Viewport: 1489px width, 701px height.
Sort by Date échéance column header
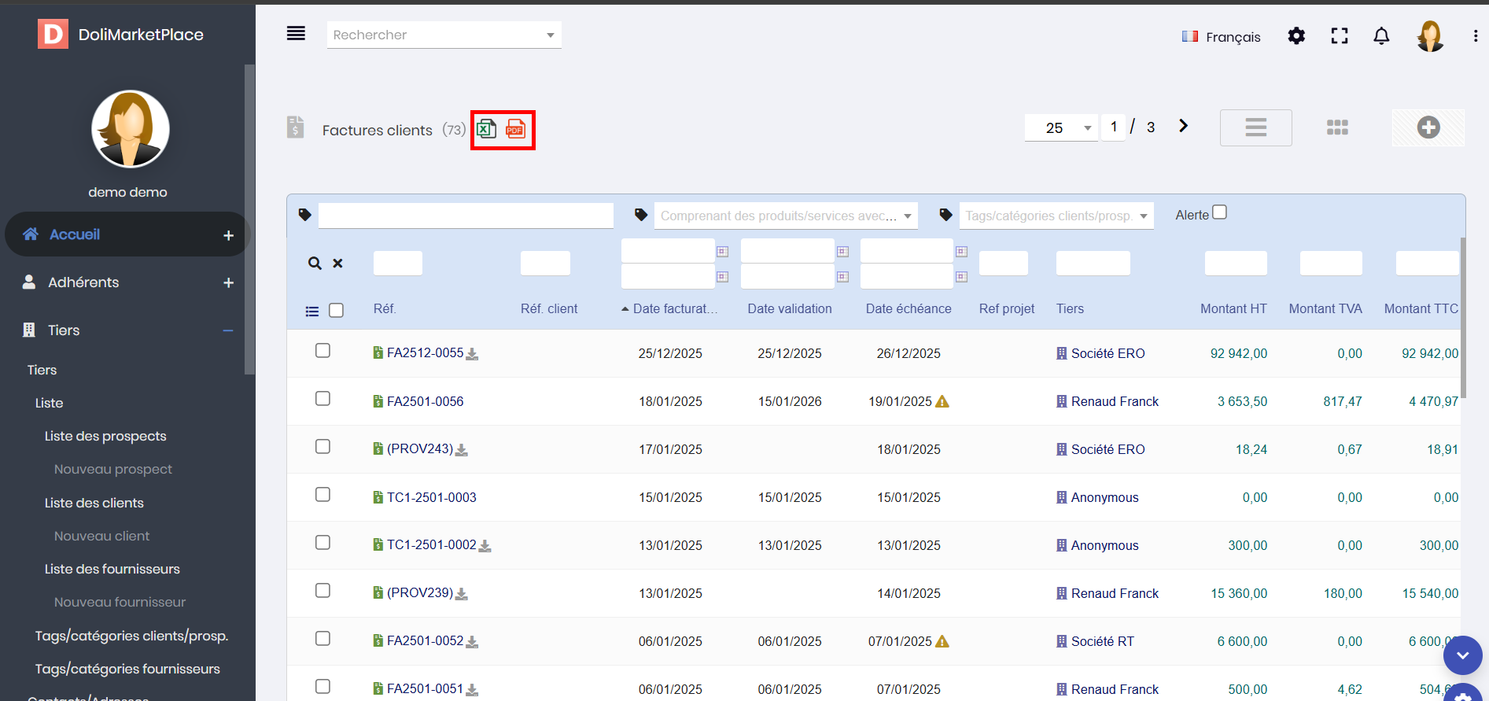coord(908,308)
